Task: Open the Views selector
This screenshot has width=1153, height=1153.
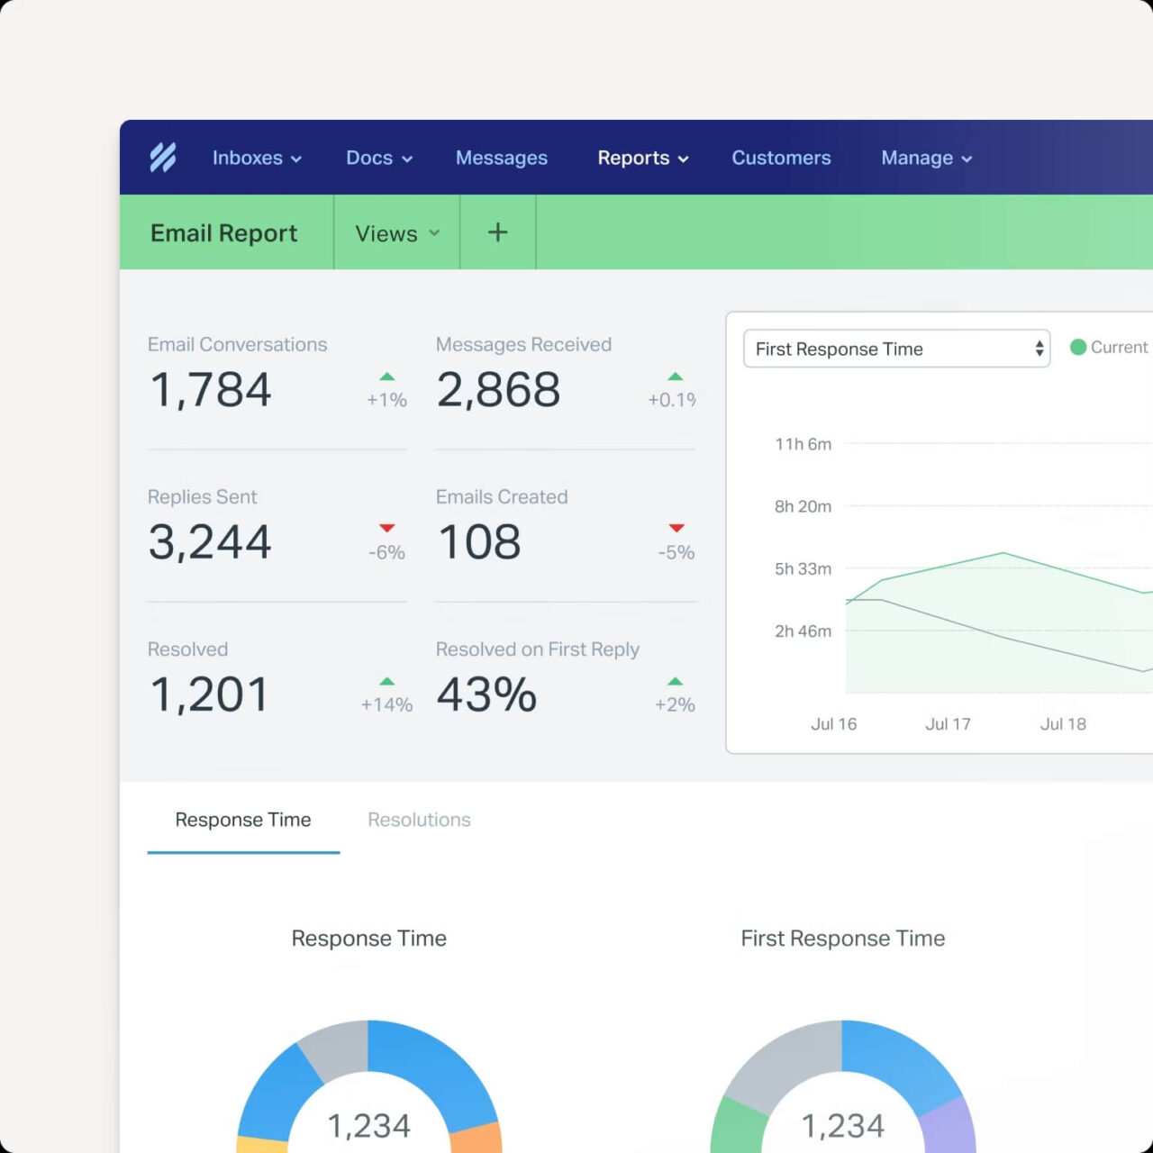Action: pyautogui.click(x=395, y=232)
